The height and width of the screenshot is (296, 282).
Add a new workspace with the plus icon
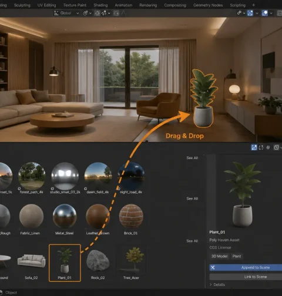[253, 5]
